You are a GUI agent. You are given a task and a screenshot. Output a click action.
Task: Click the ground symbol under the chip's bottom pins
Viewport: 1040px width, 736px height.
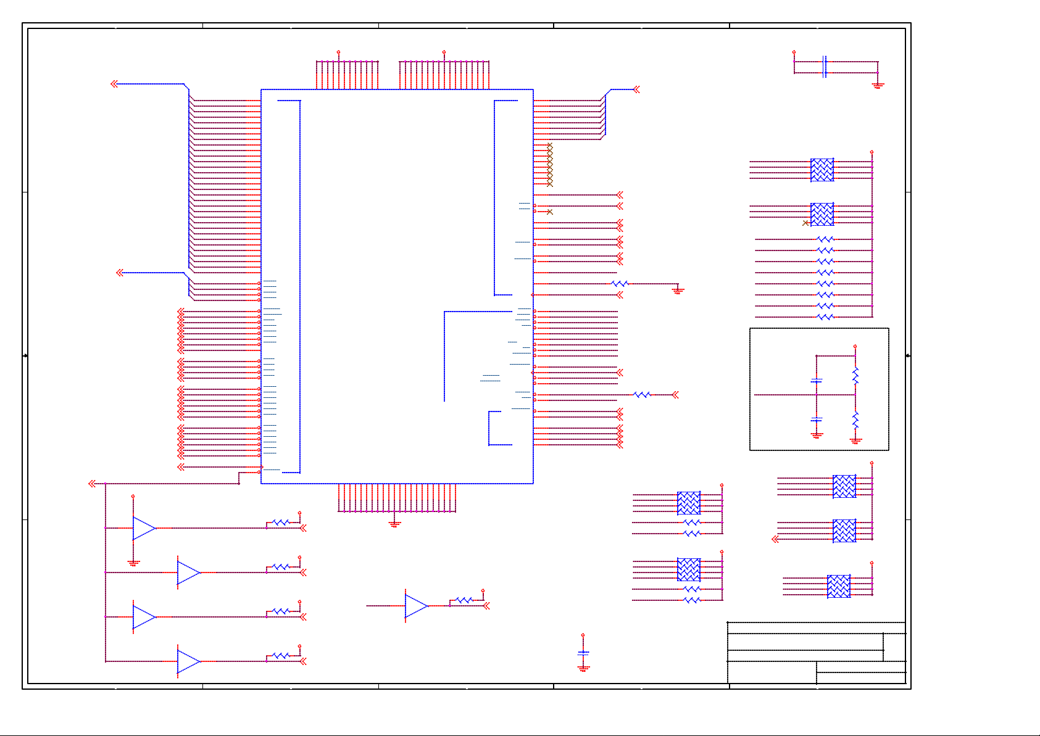pos(395,523)
